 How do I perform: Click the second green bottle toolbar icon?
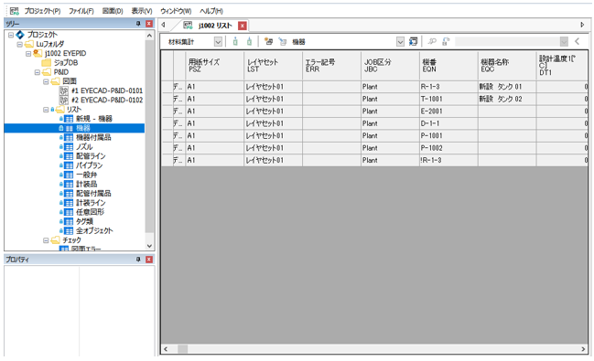pos(249,42)
